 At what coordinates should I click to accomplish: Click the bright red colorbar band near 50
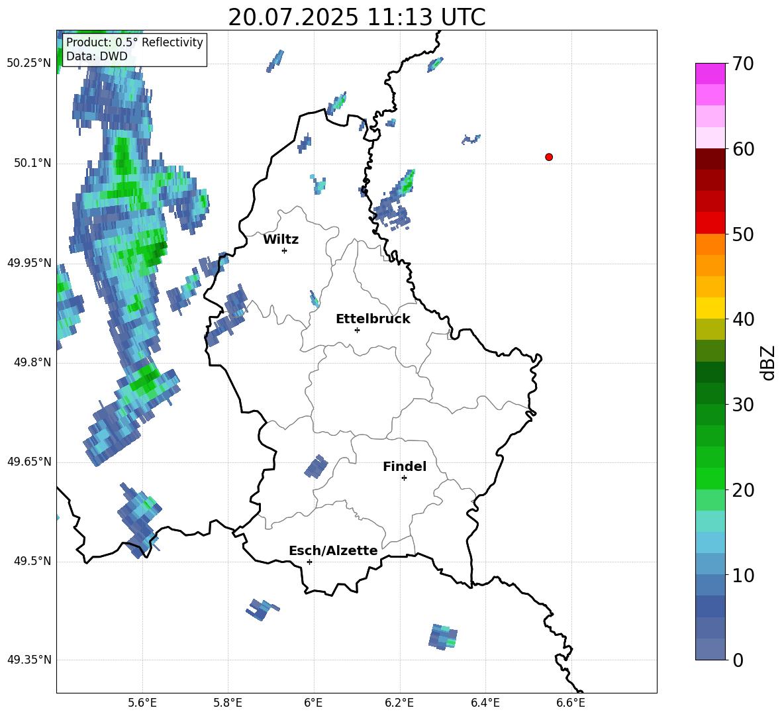tap(710, 223)
